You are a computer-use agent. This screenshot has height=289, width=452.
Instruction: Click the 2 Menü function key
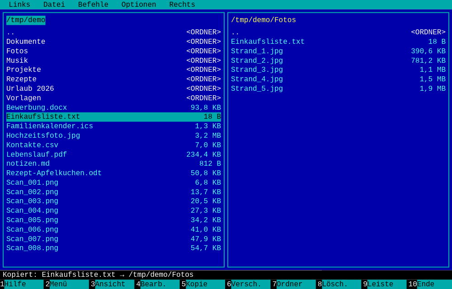tap(67, 284)
